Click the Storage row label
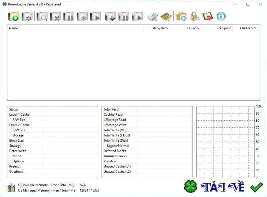 [x=18, y=135]
